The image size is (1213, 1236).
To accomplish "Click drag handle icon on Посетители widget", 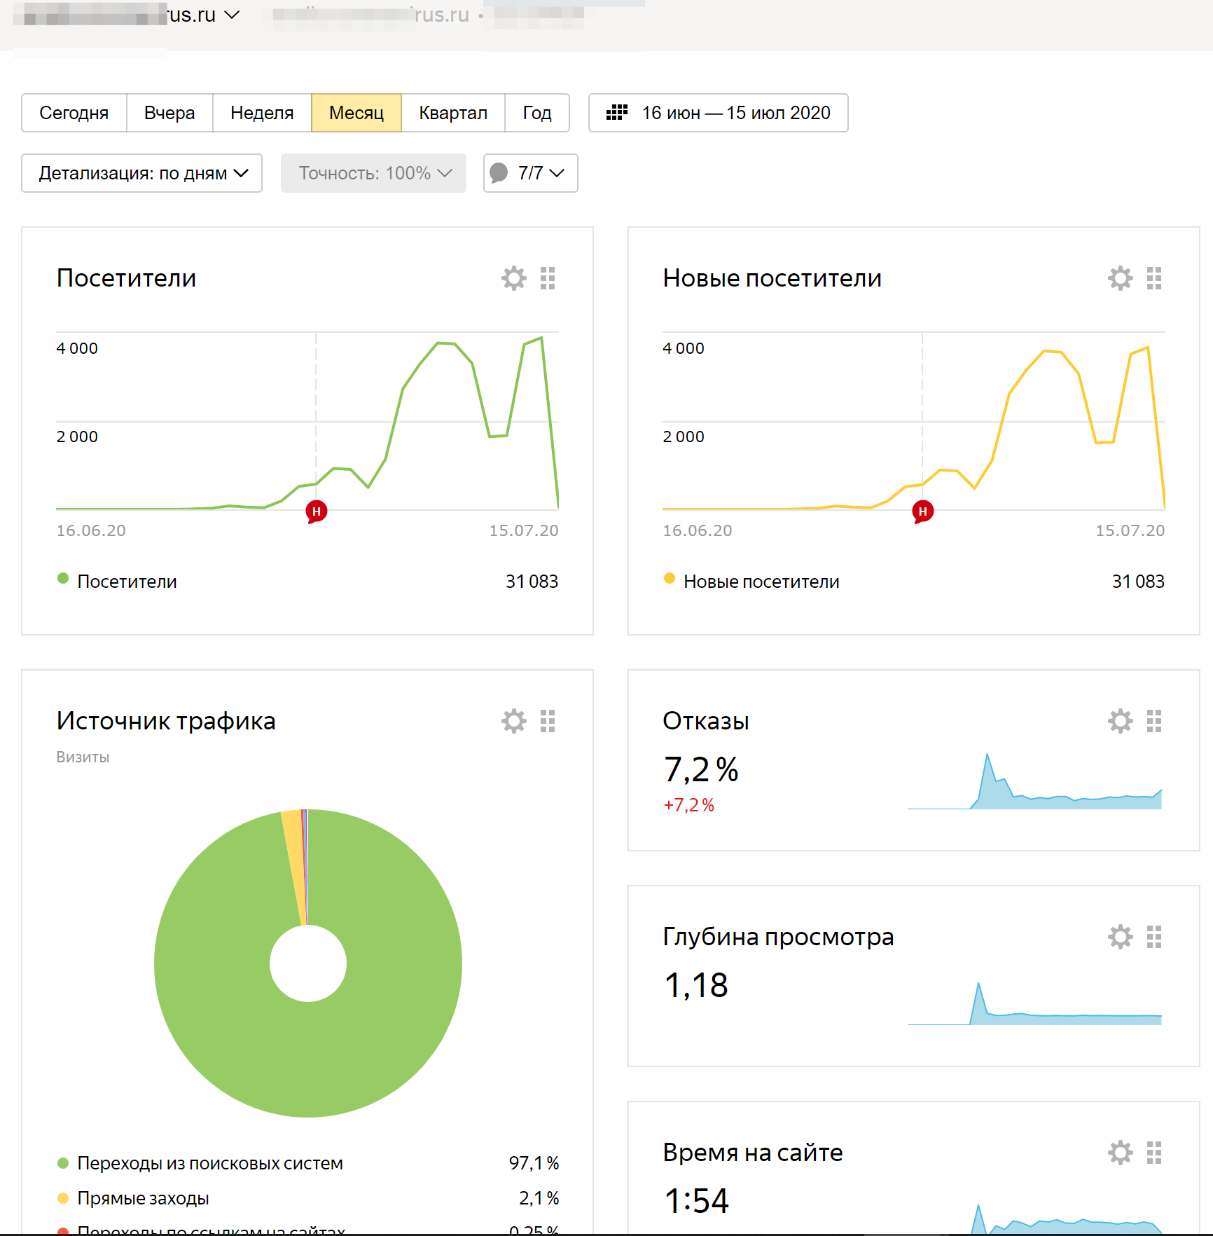I will point(548,278).
